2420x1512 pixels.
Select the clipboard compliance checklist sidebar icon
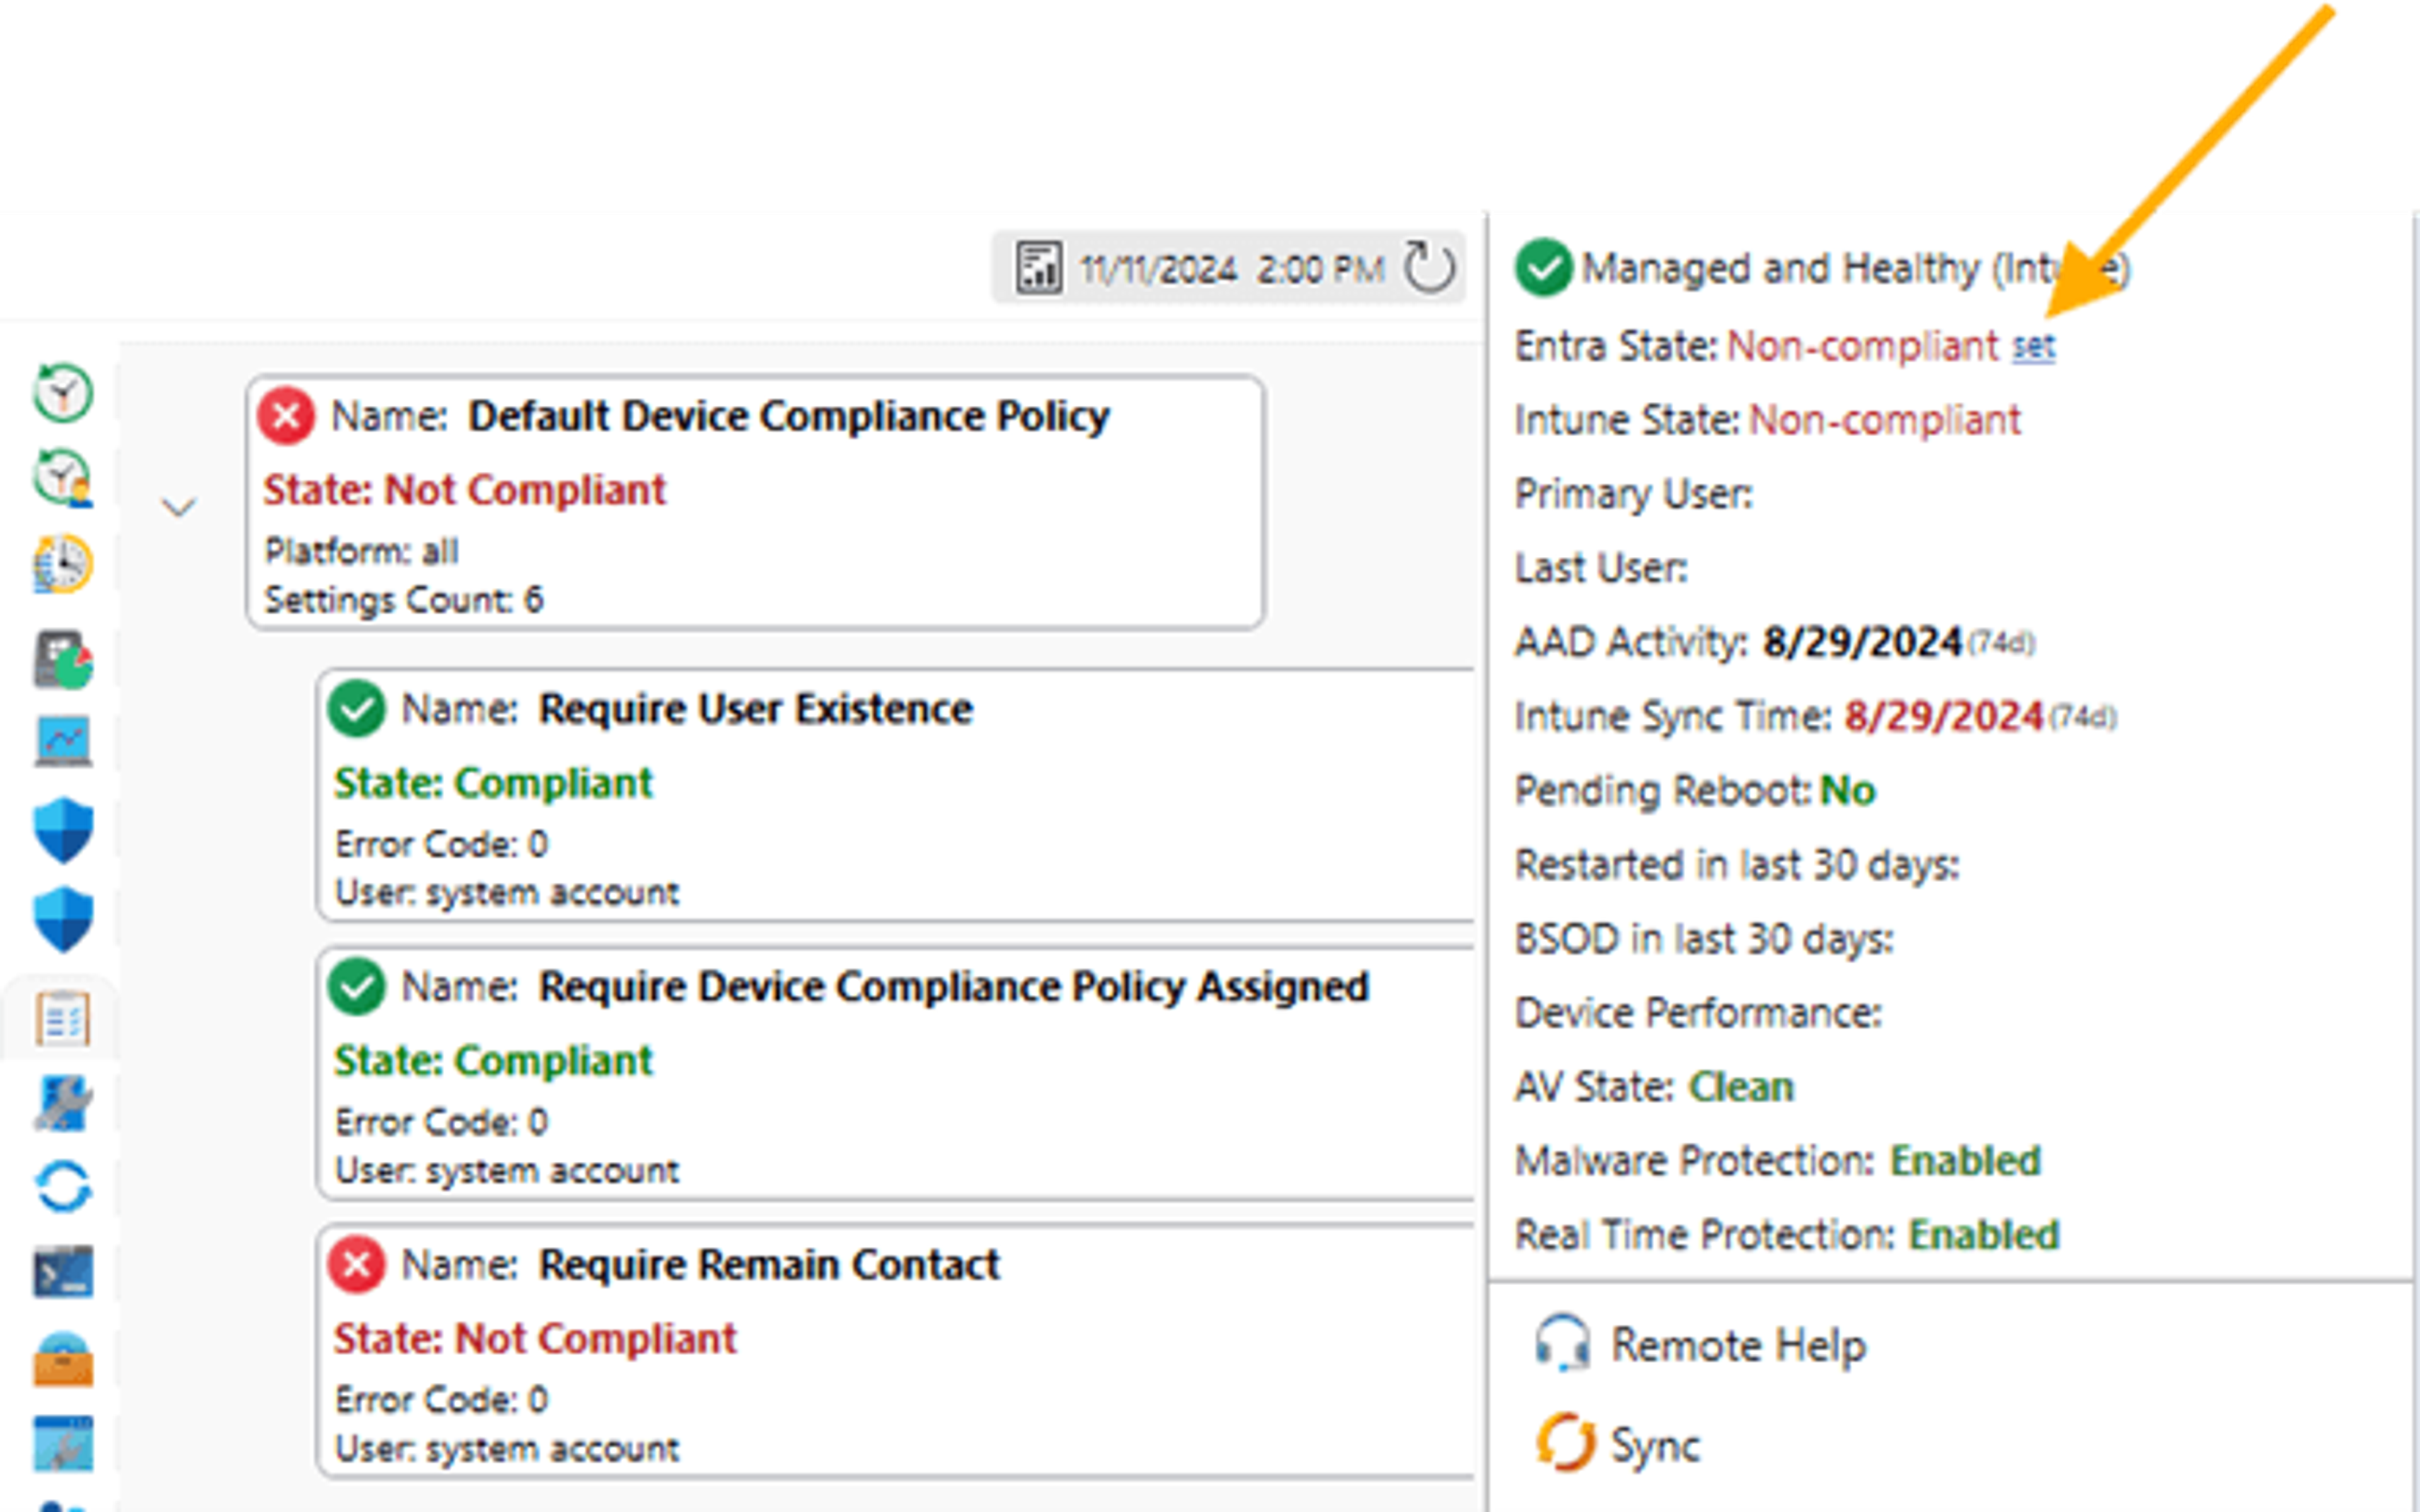click(63, 1019)
